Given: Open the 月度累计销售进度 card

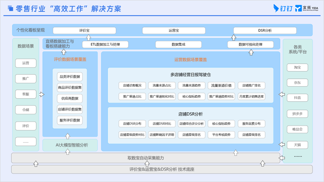Looking at the screenshot, I should [x=251, y=96].
